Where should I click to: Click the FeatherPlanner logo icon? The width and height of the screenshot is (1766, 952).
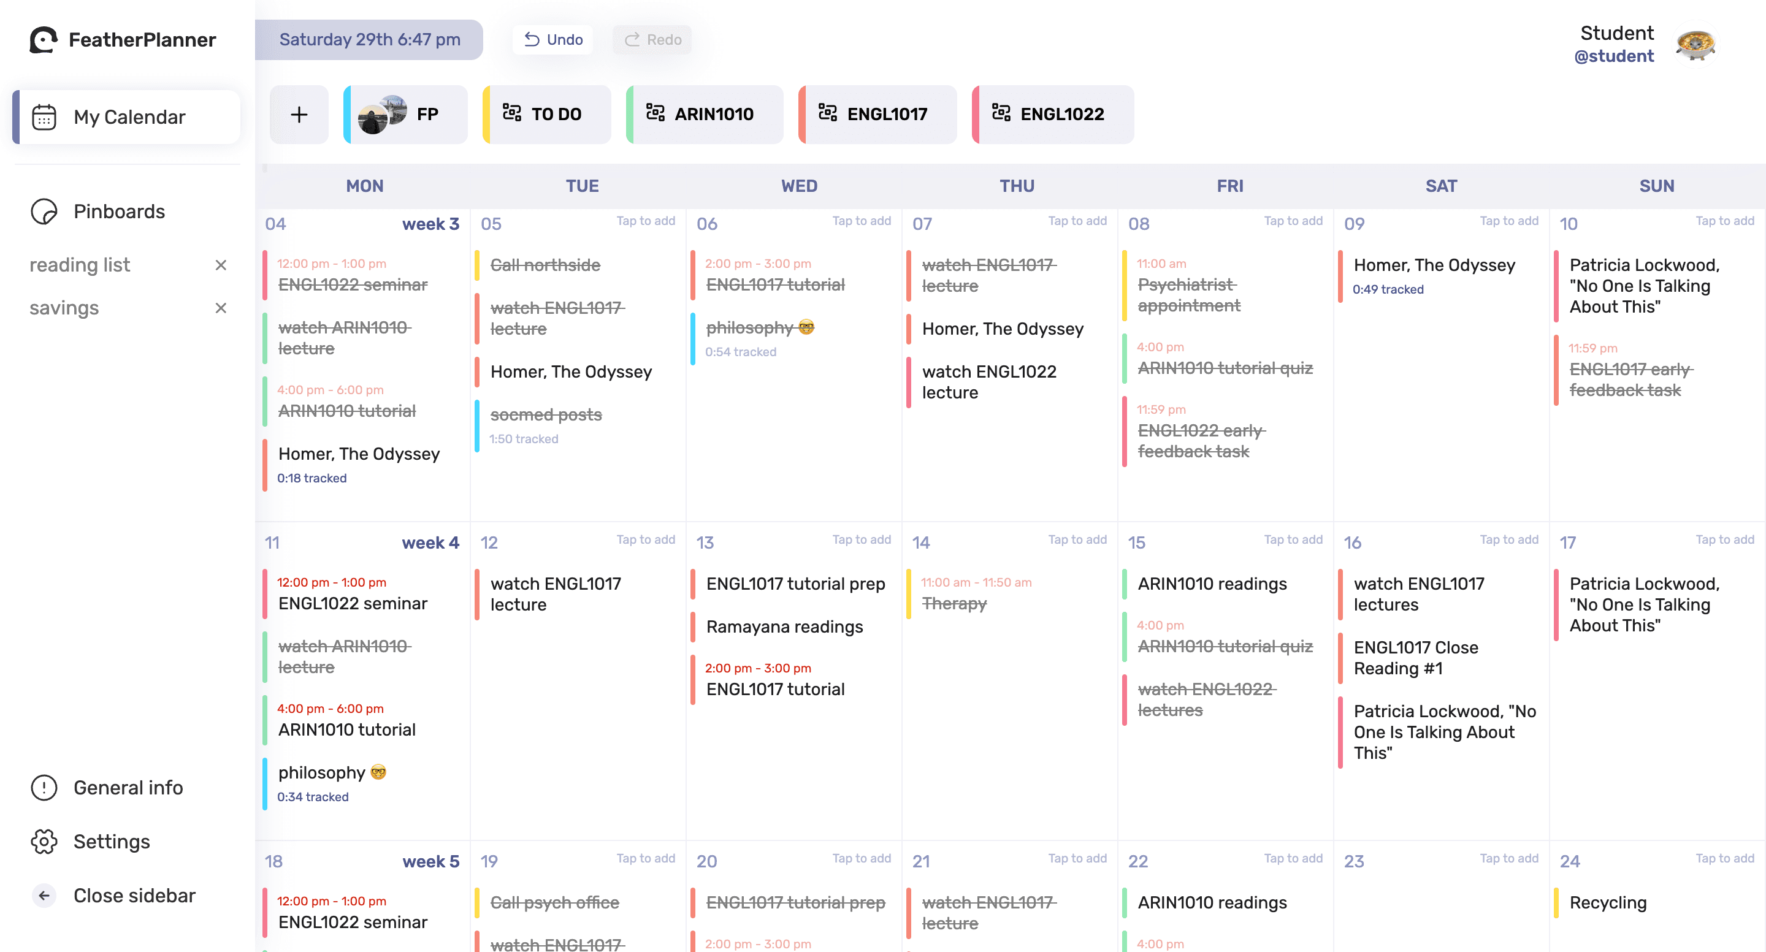tap(43, 39)
